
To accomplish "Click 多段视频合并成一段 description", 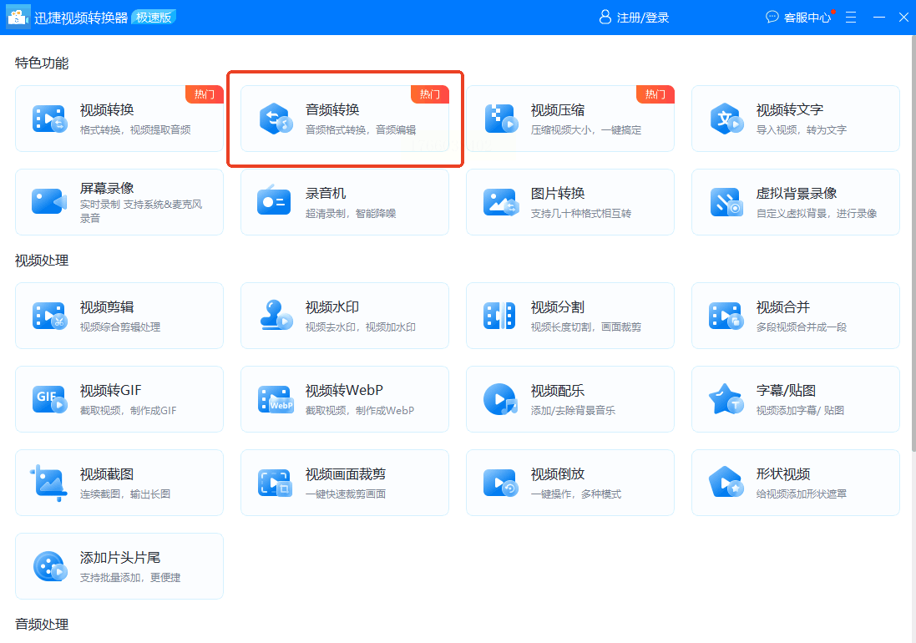I will pyautogui.click(x=802, y=327).
